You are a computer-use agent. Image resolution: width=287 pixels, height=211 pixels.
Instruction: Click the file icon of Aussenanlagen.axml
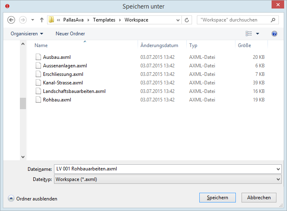[38, 65]
